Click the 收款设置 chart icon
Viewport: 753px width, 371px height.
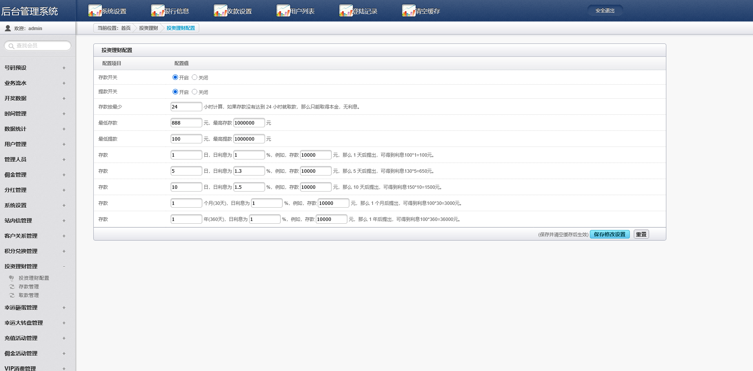click(x=220, y=11)
